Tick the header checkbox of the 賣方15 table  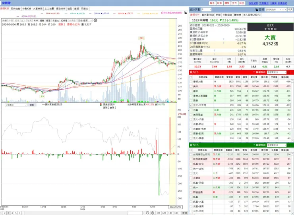point(191,150)
